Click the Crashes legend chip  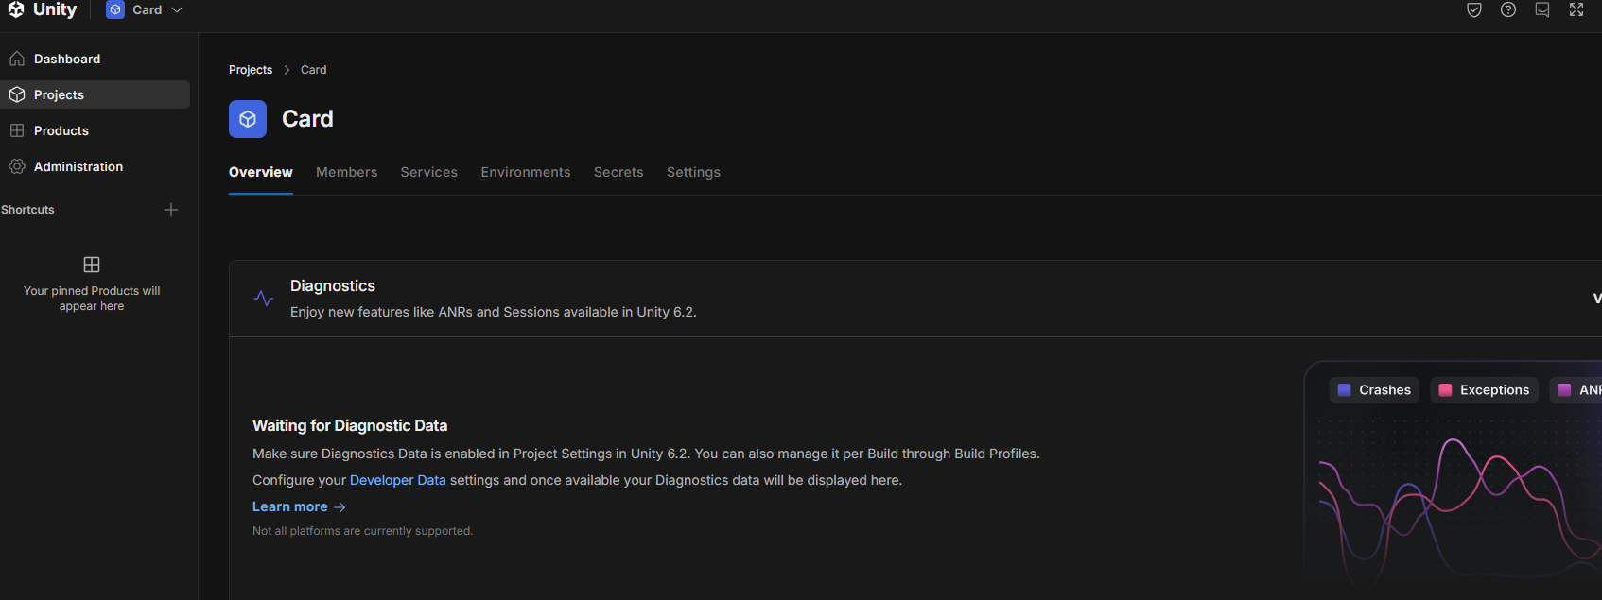[x=1374, y=390]
